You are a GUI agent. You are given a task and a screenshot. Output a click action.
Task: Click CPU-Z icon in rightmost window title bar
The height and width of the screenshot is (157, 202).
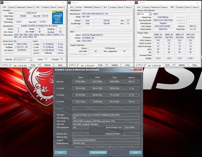pyautogui.click(x=137, y=3)
